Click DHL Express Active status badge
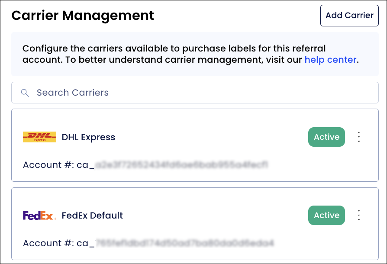The image size is (387, 264). point(326,137)
